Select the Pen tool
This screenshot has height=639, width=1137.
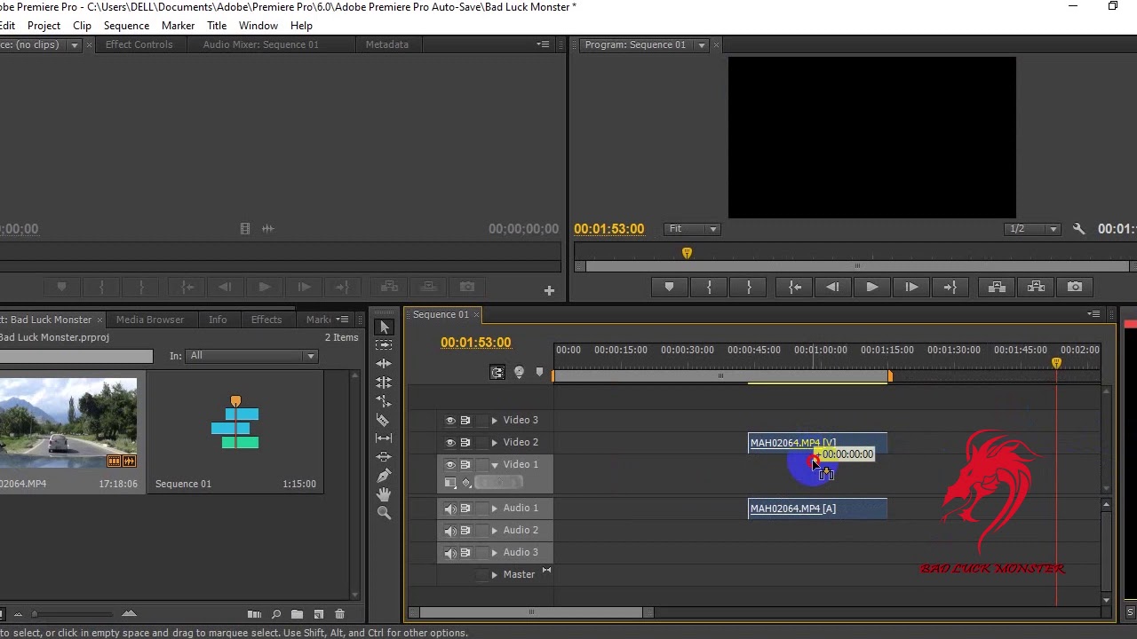(x=384, y=476)
